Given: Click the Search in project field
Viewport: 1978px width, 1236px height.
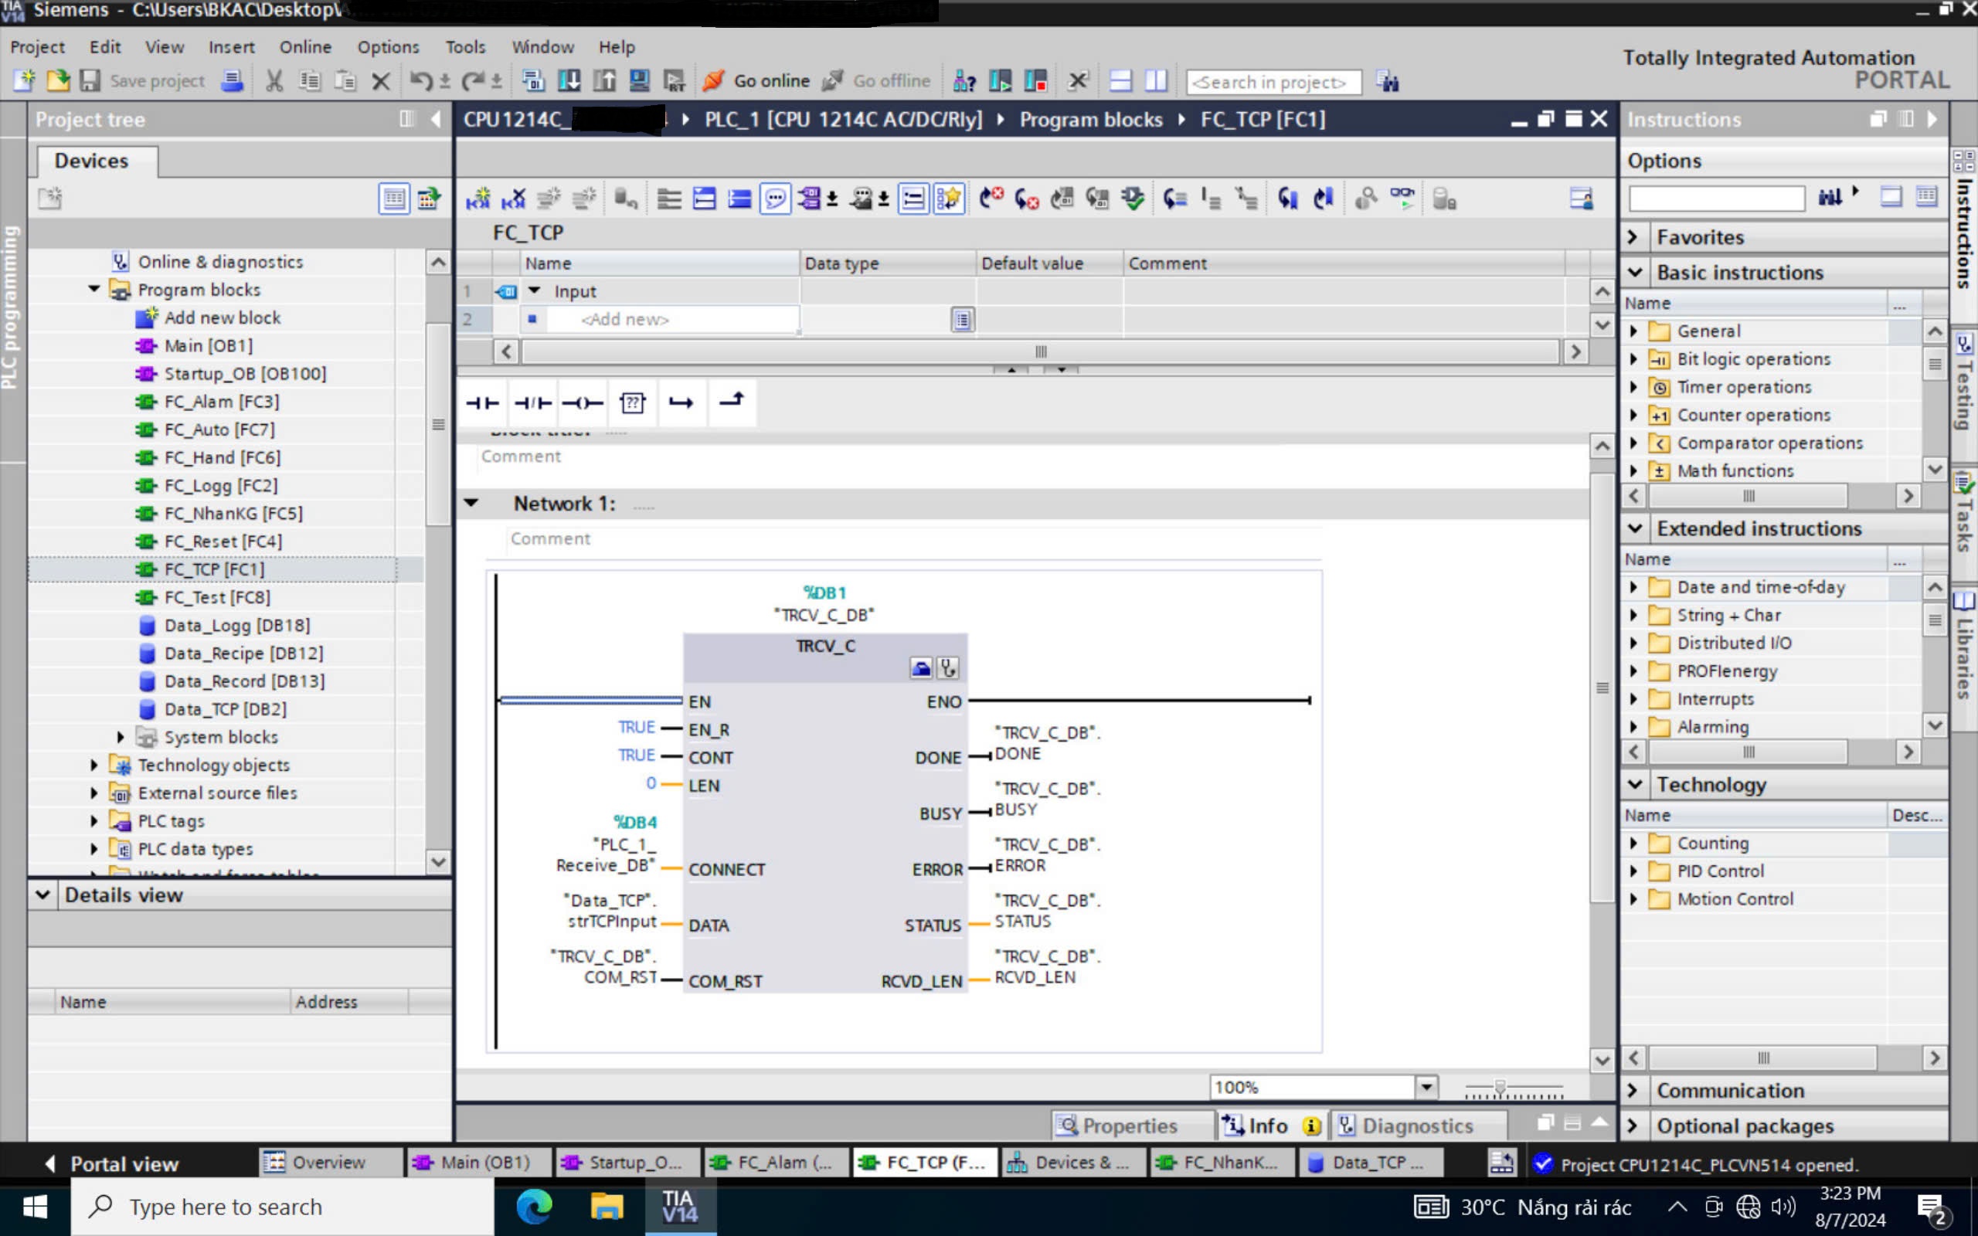Looking at the screenshot, I should tap(1272, 82).
